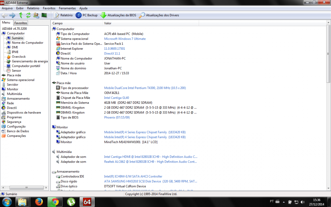Click the two-users toolbar icon
The image size is (331, 207).
[x=36, y=15]
